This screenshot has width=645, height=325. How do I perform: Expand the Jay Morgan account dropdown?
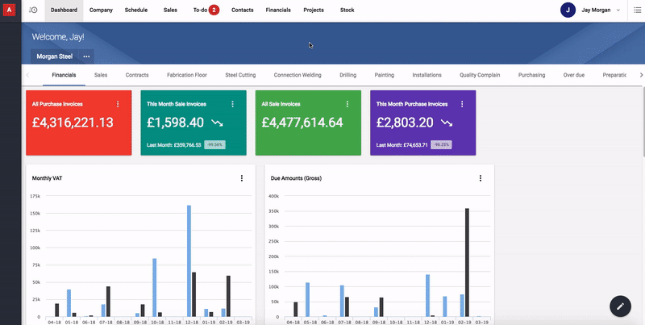tap(618, 10)
